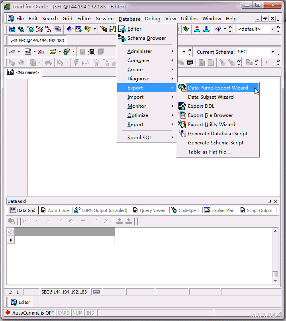Click the red-arrow commit database icon
Screen dimensions: 286x321
(197, 29)
